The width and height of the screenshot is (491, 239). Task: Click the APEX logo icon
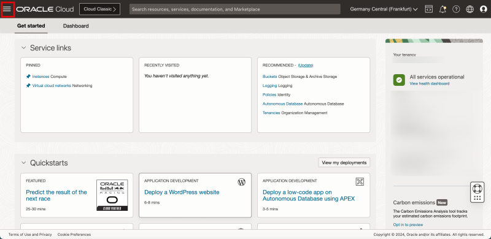pos(360,181)
